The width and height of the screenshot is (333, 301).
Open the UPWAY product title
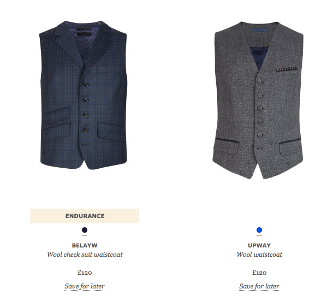click(x=259, y=245)
